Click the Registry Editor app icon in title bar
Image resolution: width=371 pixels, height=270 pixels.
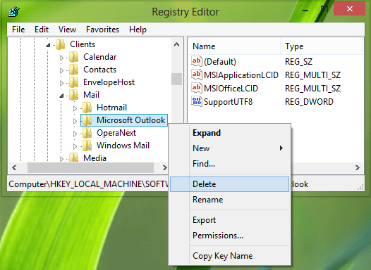13,11
